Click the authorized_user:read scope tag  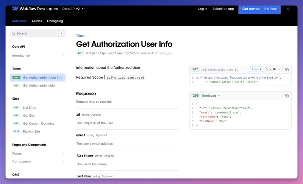point(125,77)
